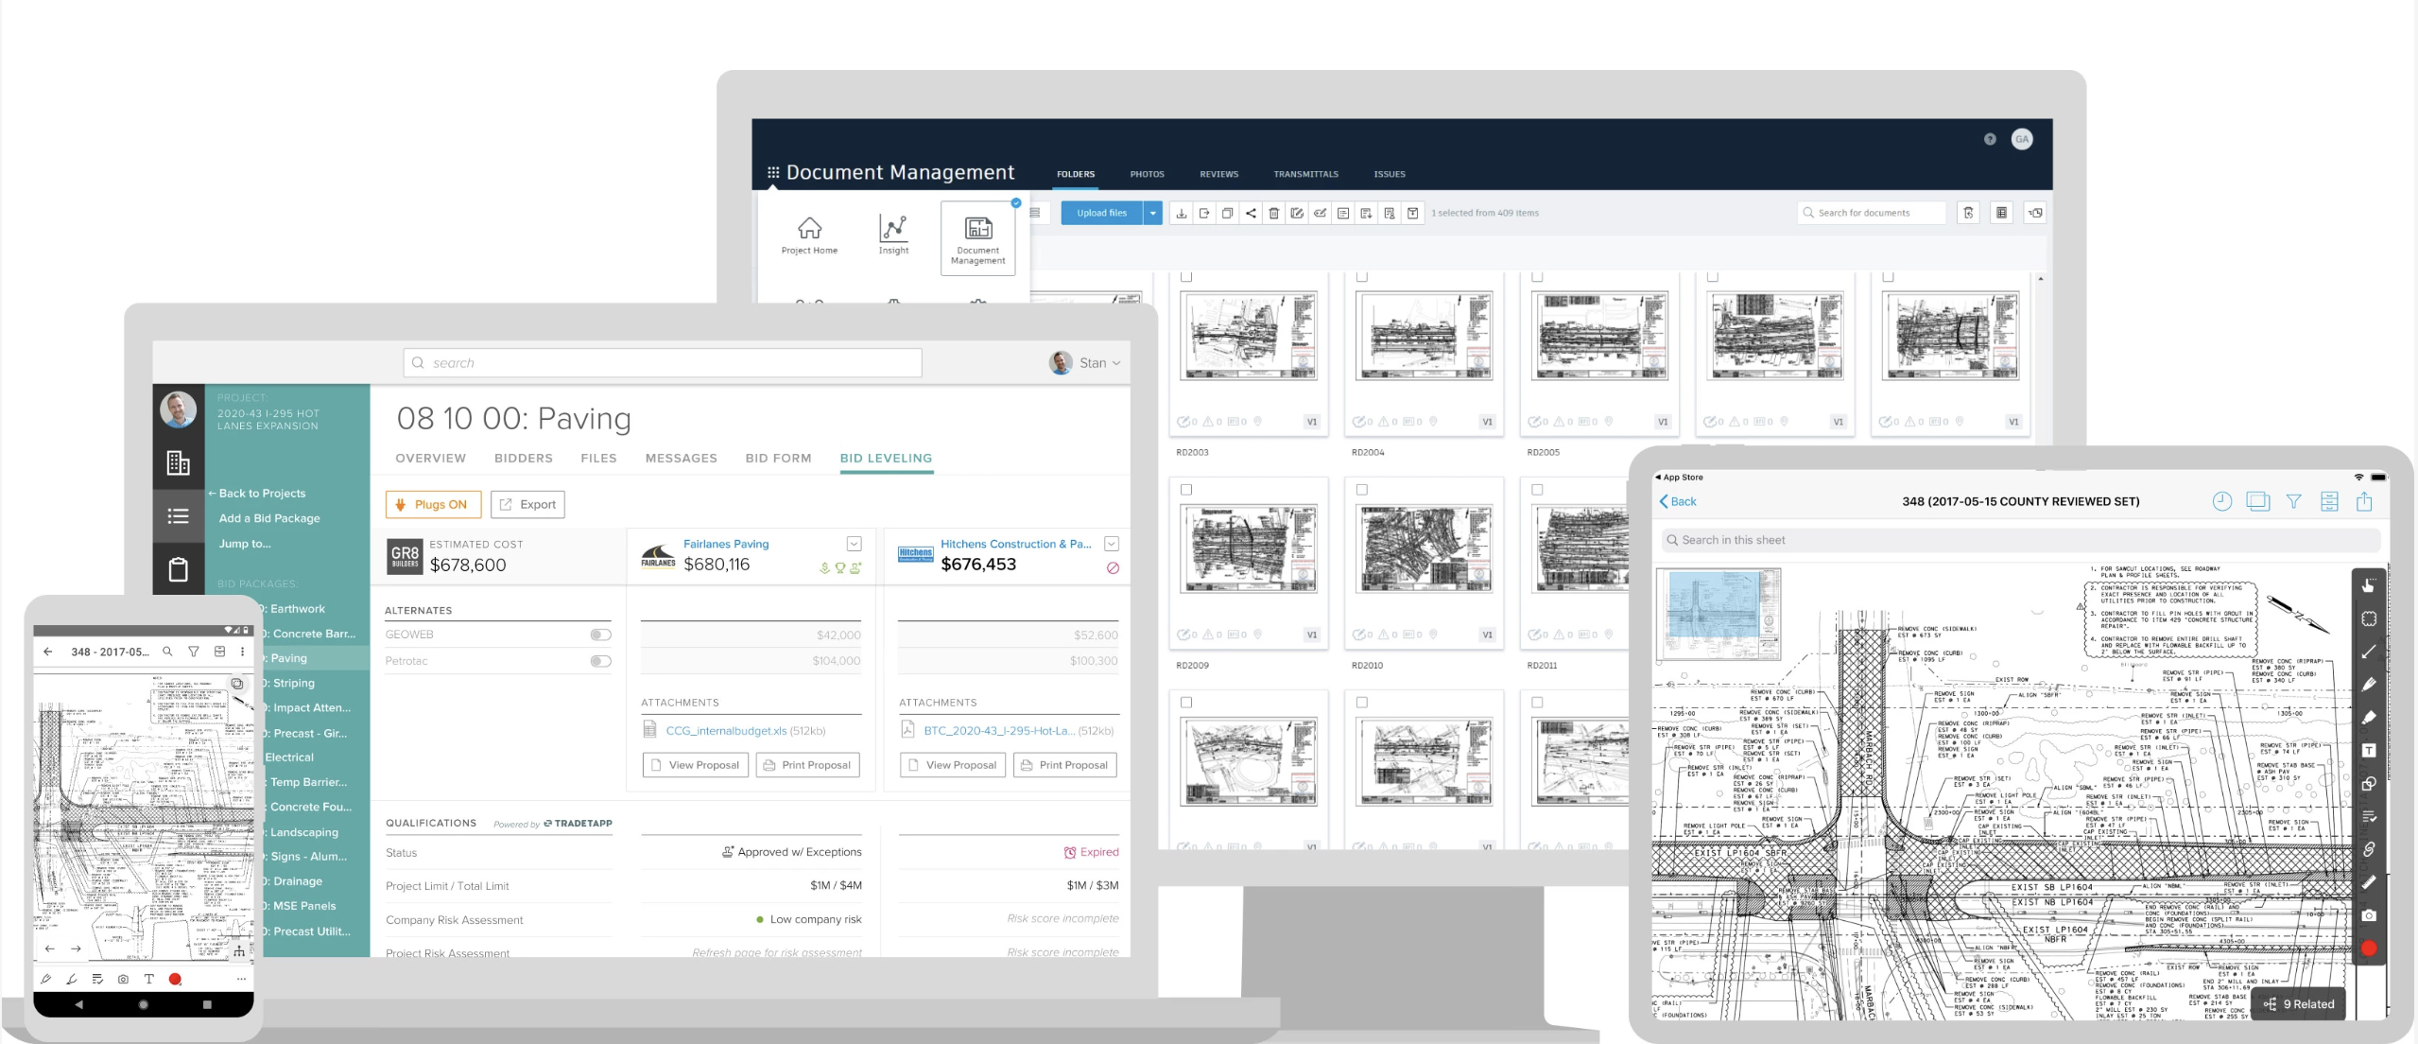Select link attachment tool in tablet toolbar

2369,849
